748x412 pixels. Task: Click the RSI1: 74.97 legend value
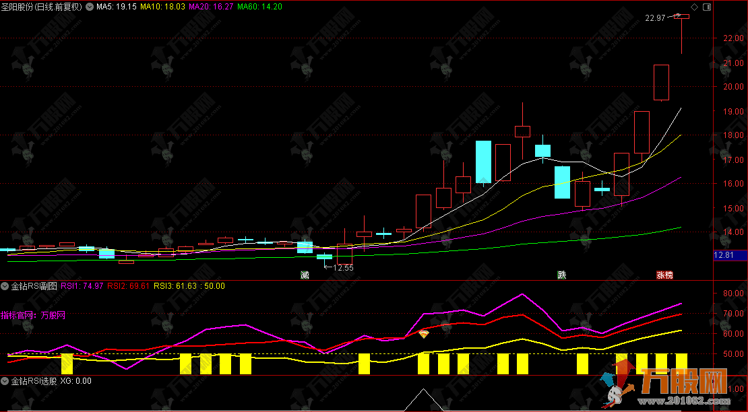pyautogui.click(x=82, y=286)
